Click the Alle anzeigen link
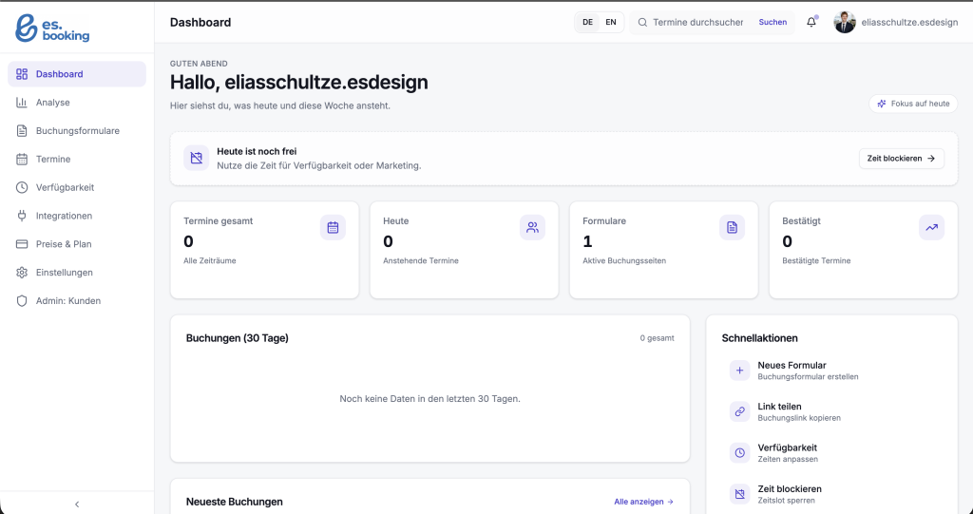This screenshot has width=973, height=514. point(643,502)
